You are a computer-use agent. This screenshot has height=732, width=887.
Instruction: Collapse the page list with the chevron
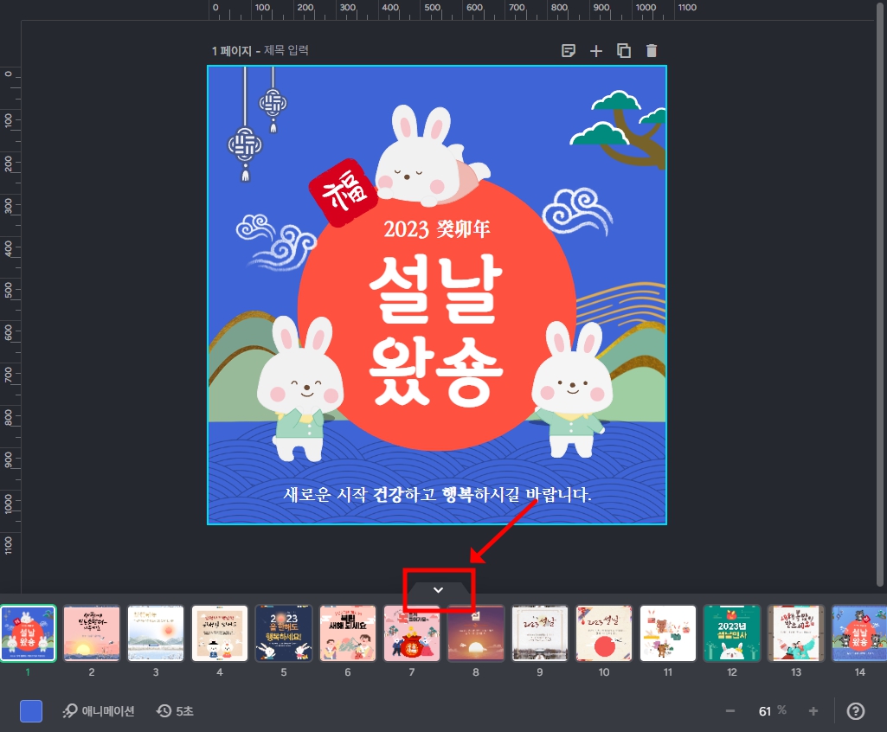(438, 589)
